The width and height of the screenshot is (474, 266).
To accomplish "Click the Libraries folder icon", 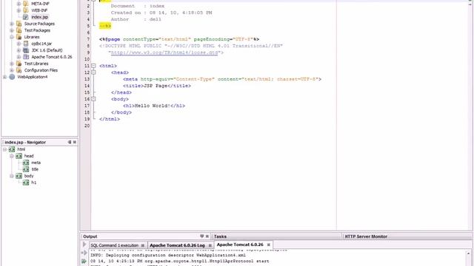I will coord(19,37).
